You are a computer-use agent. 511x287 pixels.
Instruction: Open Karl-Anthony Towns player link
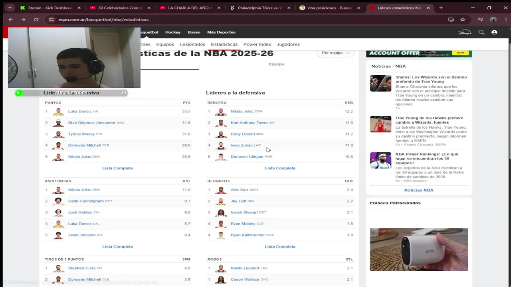pos(250,123)
